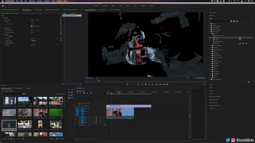This screenshot has width=255, height=143.
Task: Toggle the Uniform Scale checkbox
Action: click(31, 26)
